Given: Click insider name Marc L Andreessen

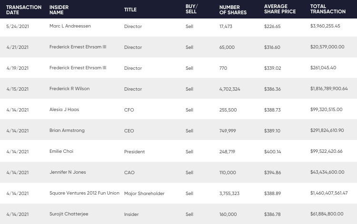Looking at the screenshot, I should click(70, 26).
